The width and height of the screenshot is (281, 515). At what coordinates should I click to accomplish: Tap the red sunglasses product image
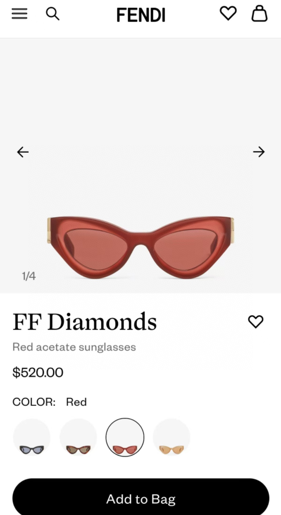pos(141,247)
